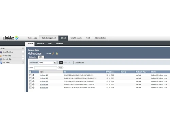
Task: Sort by the Name column header
Action: coord(51,72)
